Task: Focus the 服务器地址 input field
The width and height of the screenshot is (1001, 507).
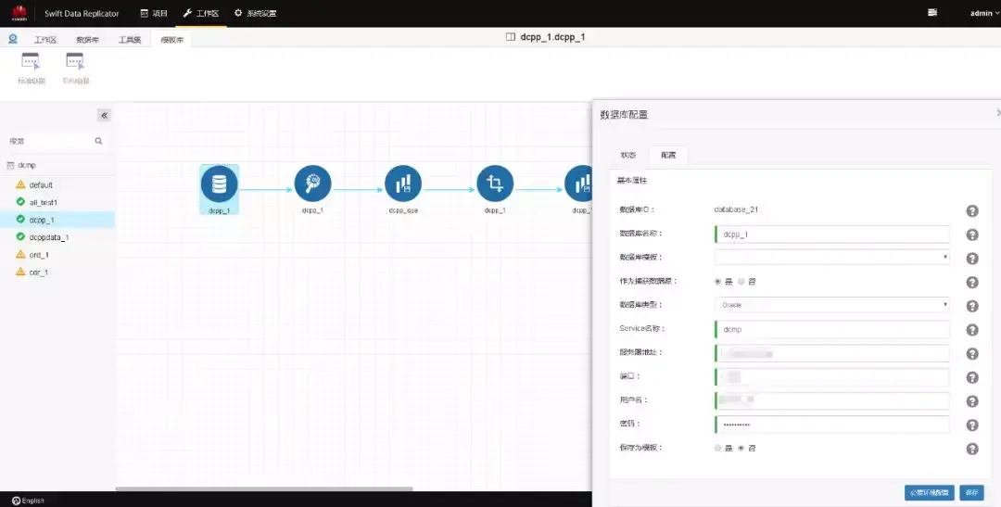Action: 831,353
